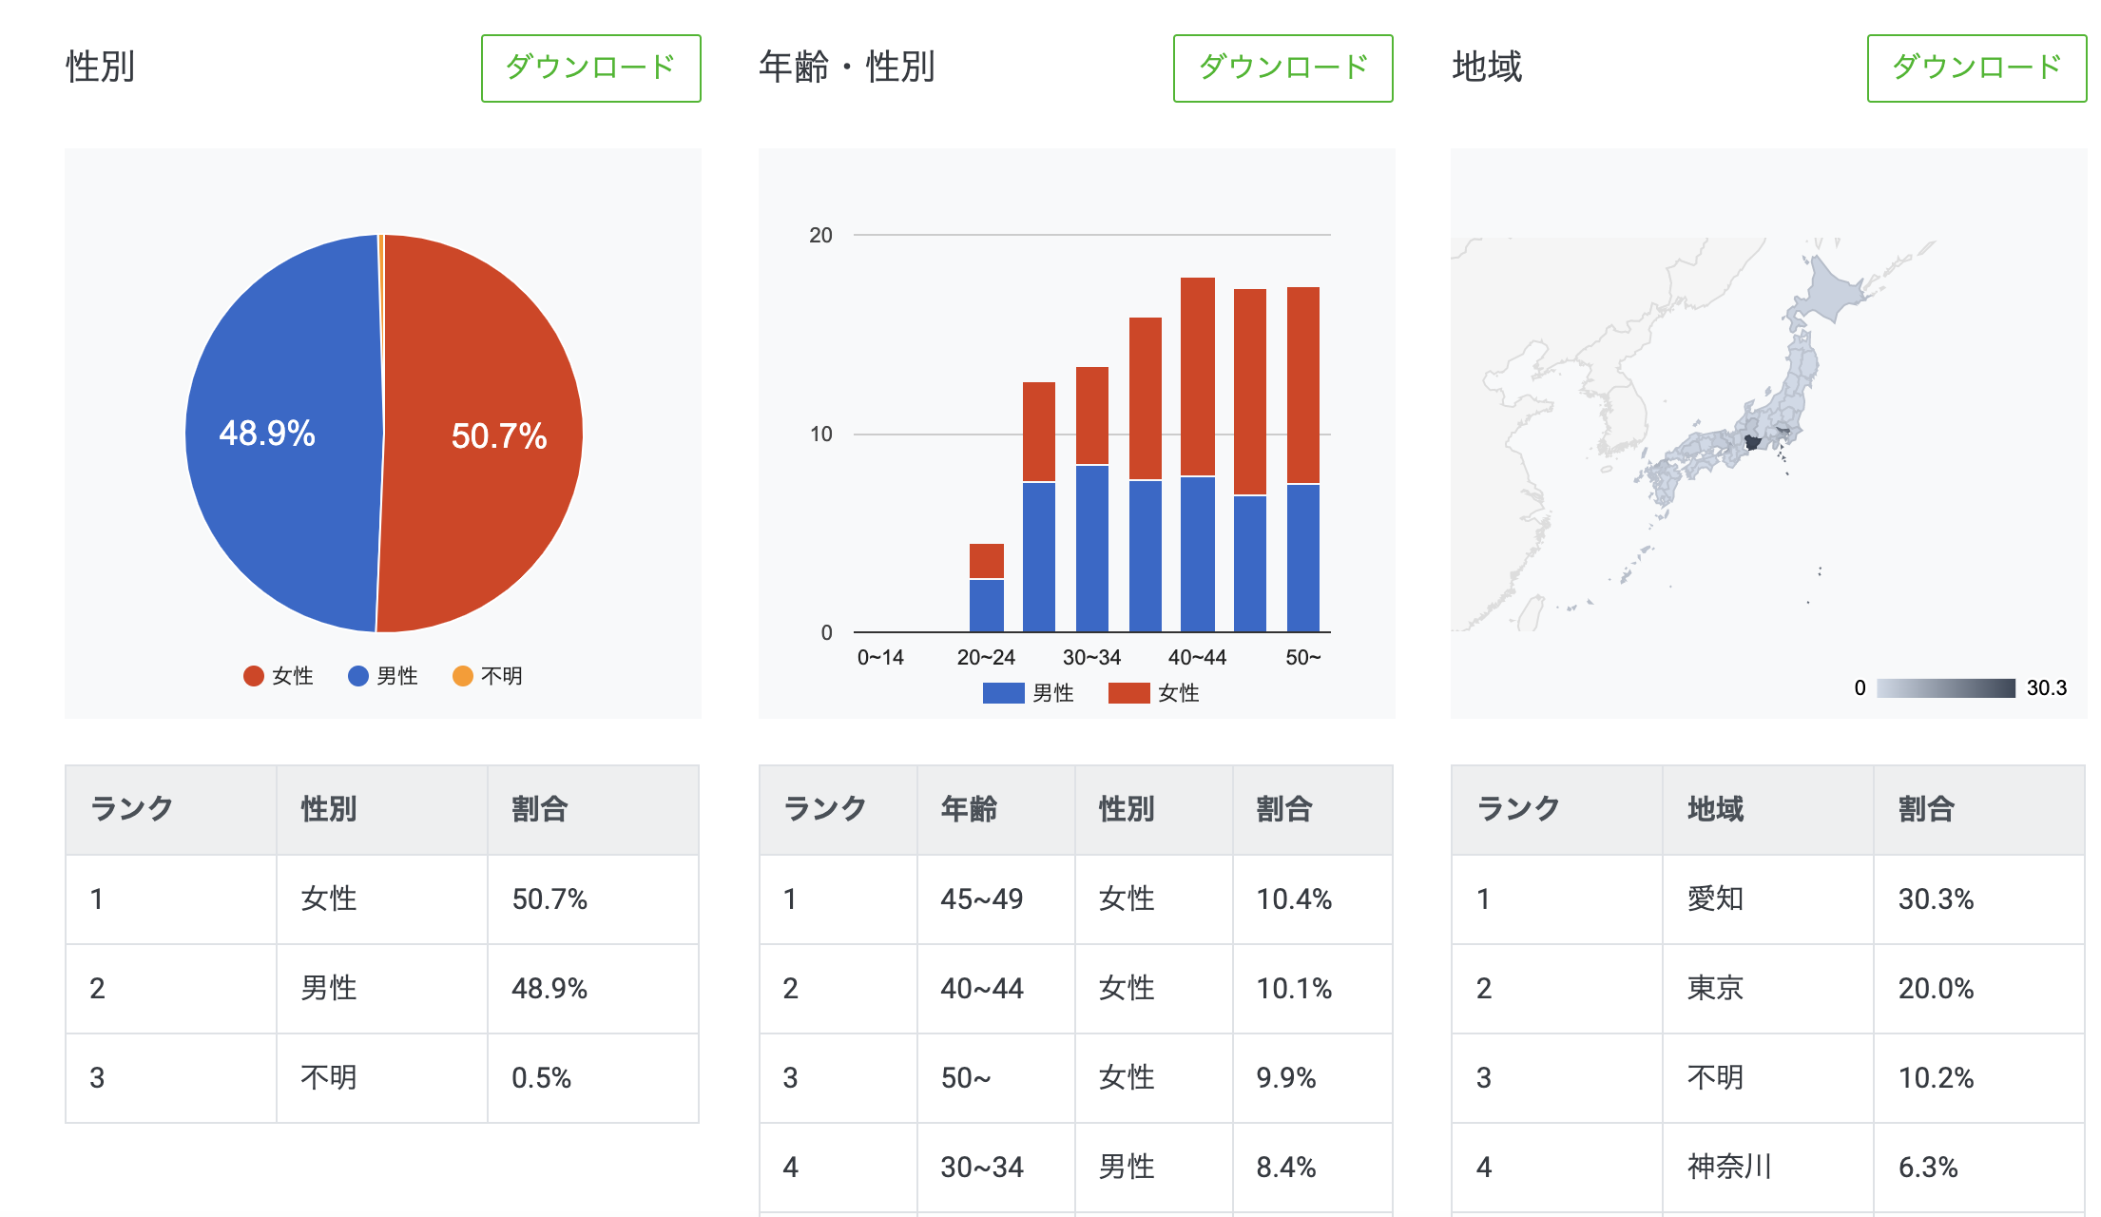Click the 年齢・性別 section ダウンロード button
Image resolution: width=2101 pixels, height=1217 pixels.
point(1282,68)
